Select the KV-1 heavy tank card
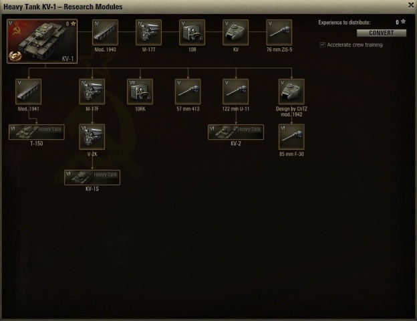The height and width of the screenshot is (321, 417). [42, 41]
